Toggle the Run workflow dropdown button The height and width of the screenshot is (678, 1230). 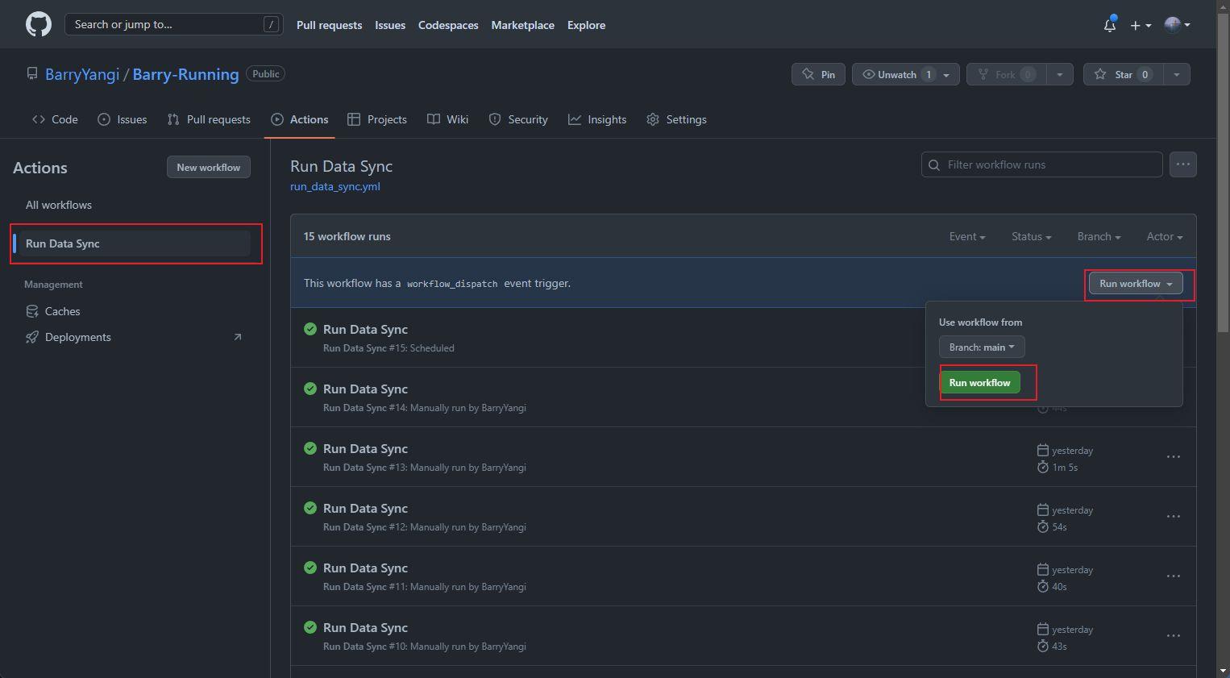click(x=1136, y=283)
